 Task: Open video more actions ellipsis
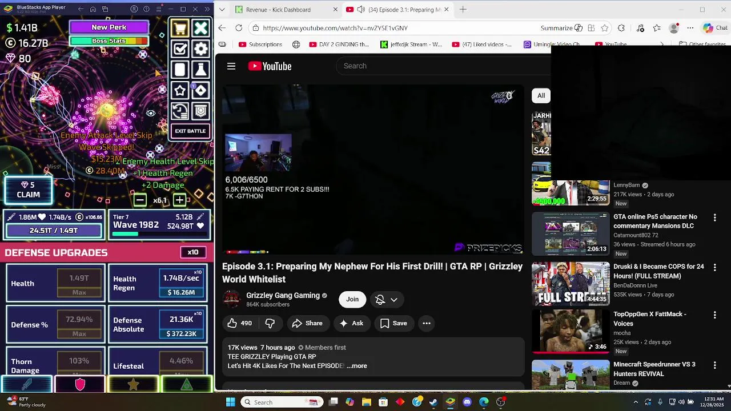[426, 323]
